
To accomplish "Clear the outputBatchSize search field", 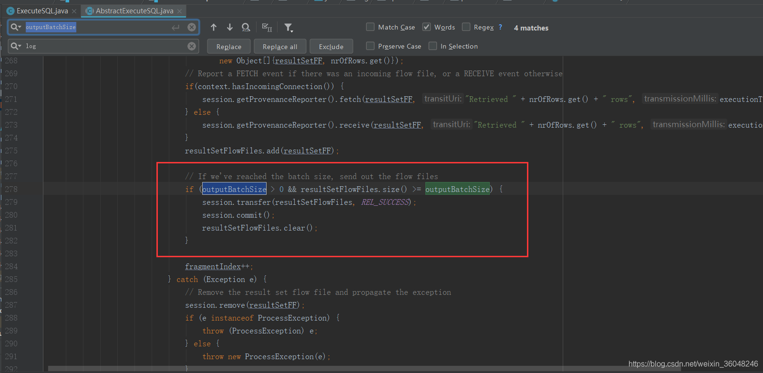I will pyautogui.click(x=192, y=27).
